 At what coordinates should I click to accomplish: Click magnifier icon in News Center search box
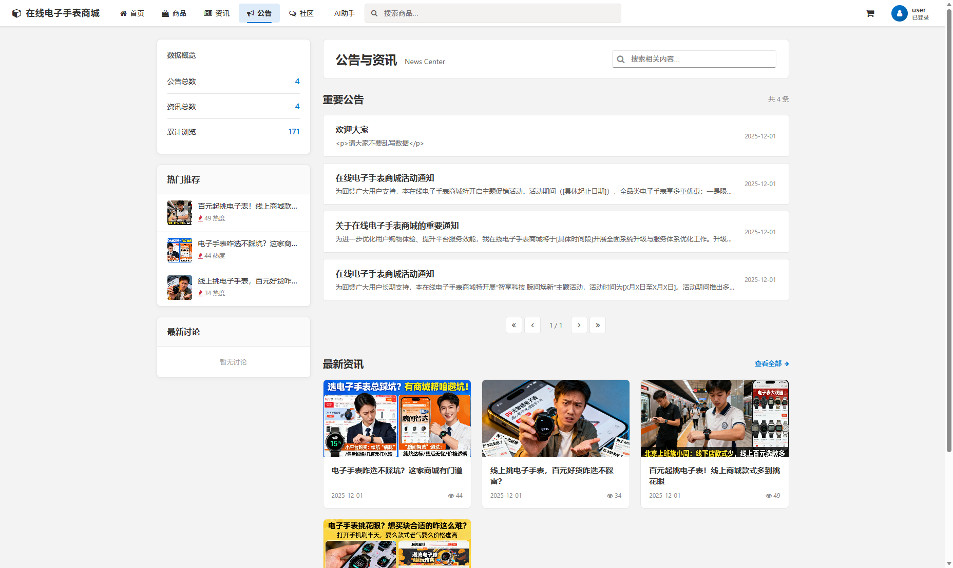(621, 59)
